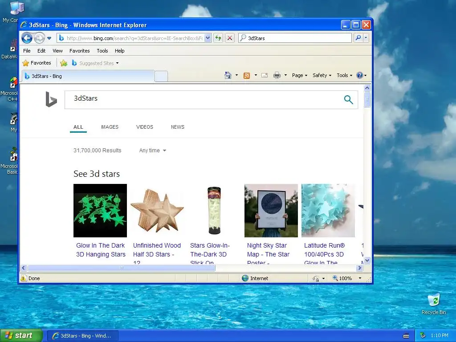Switch to VIDEOS results tab

[x=145, y=127]
